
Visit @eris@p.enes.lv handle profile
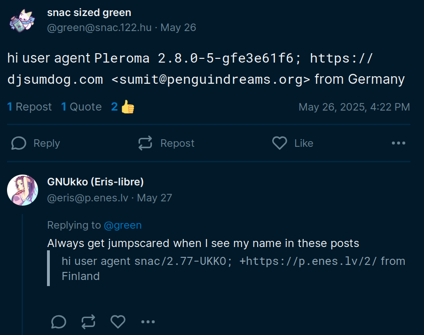(x=87, y=198)
